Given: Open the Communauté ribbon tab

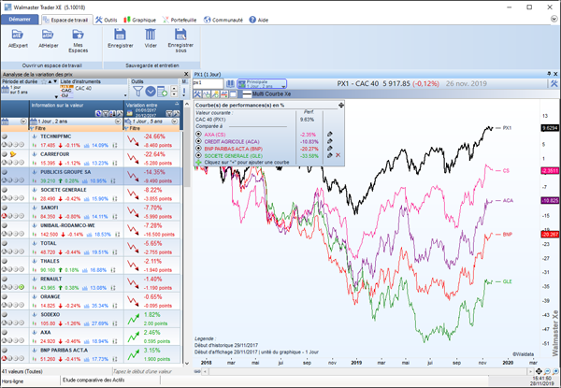Looking at the screenshot, I should [x=223, y=20].
